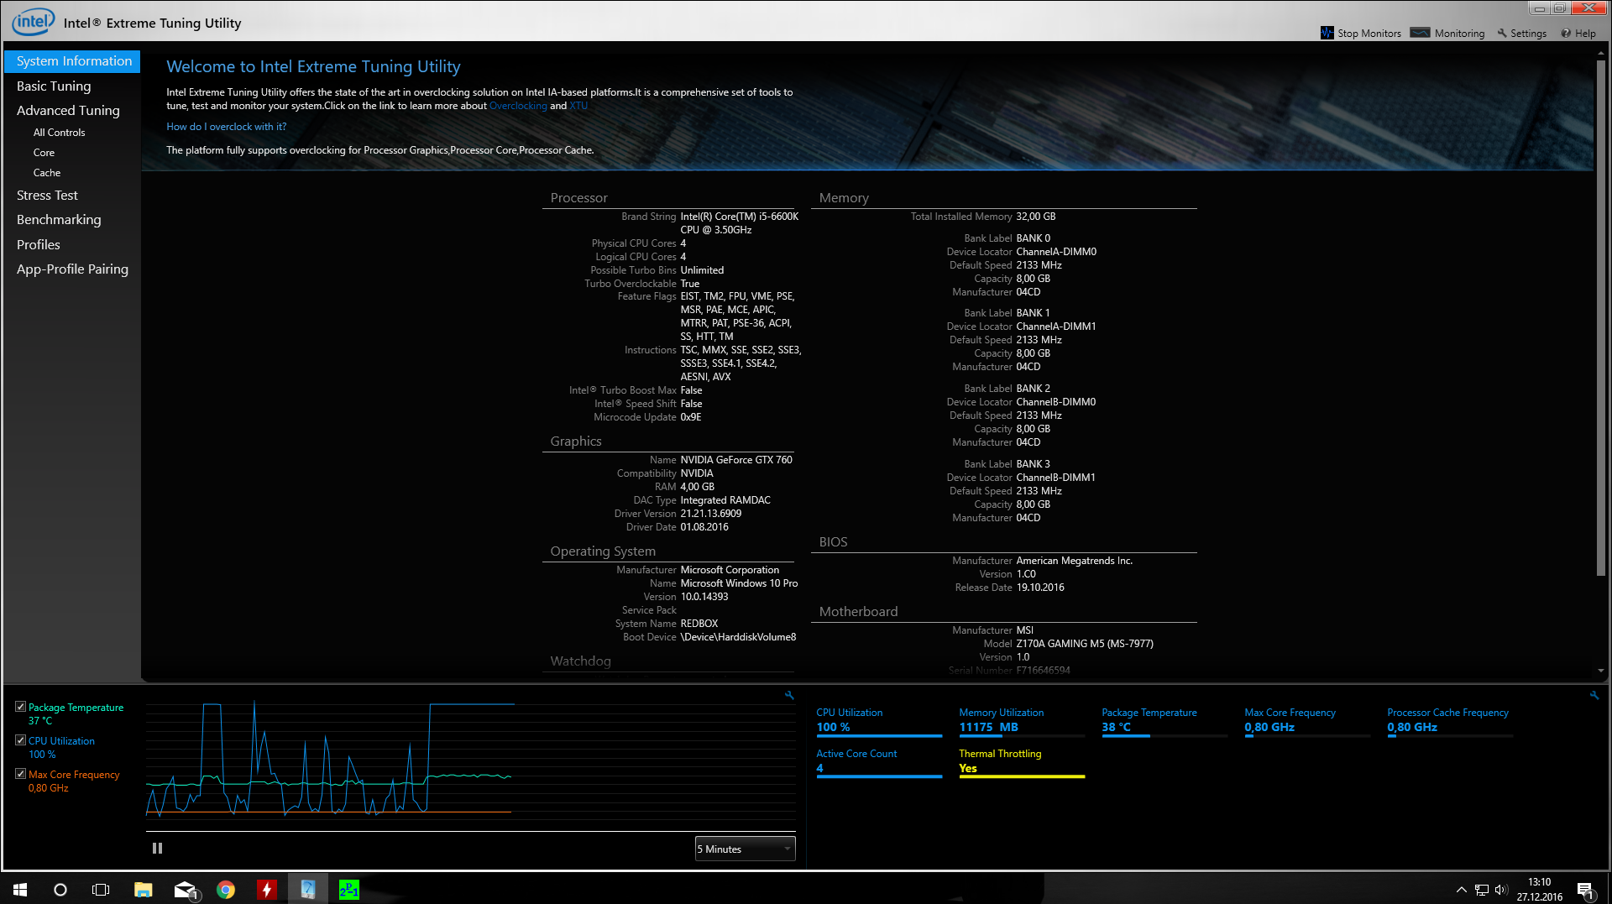Select the Processor Cache Frequency tile

1450,721
